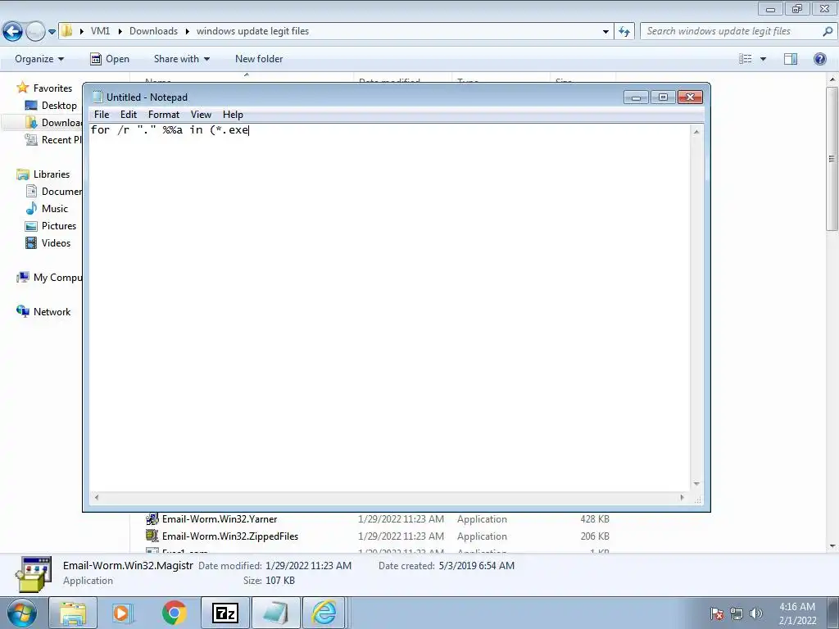Open Windows Media Player from taskbar
This screenshot has width=839, height=629.
click(x=122, y=613)
